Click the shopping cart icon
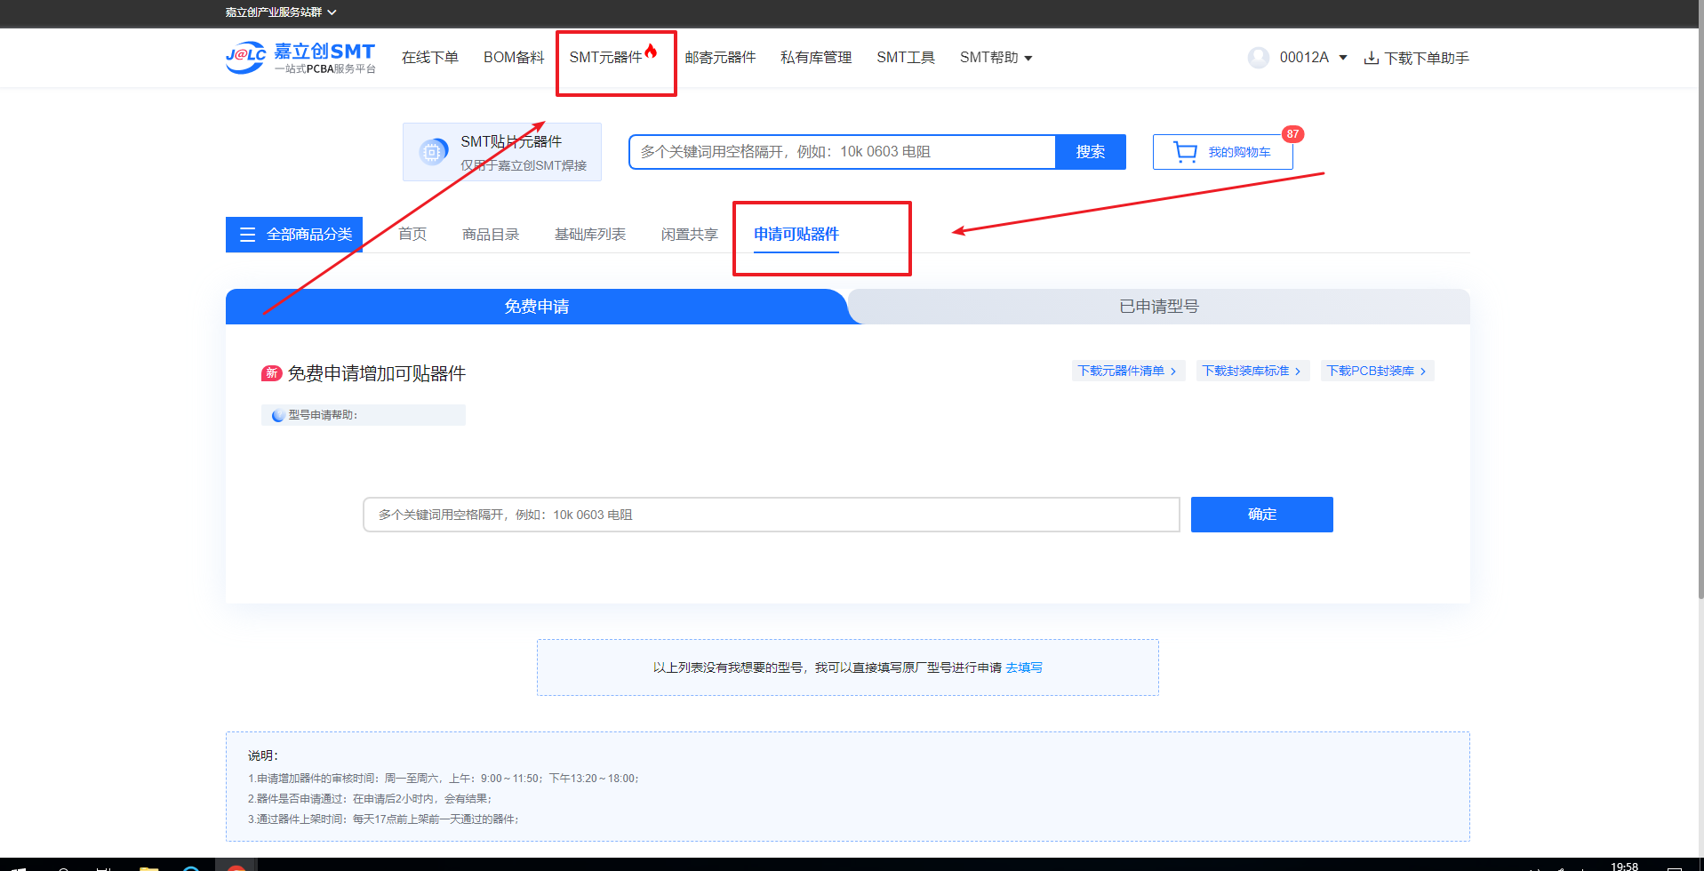The width and height of the screenshot is (1704, 871). pos(1185,152)
